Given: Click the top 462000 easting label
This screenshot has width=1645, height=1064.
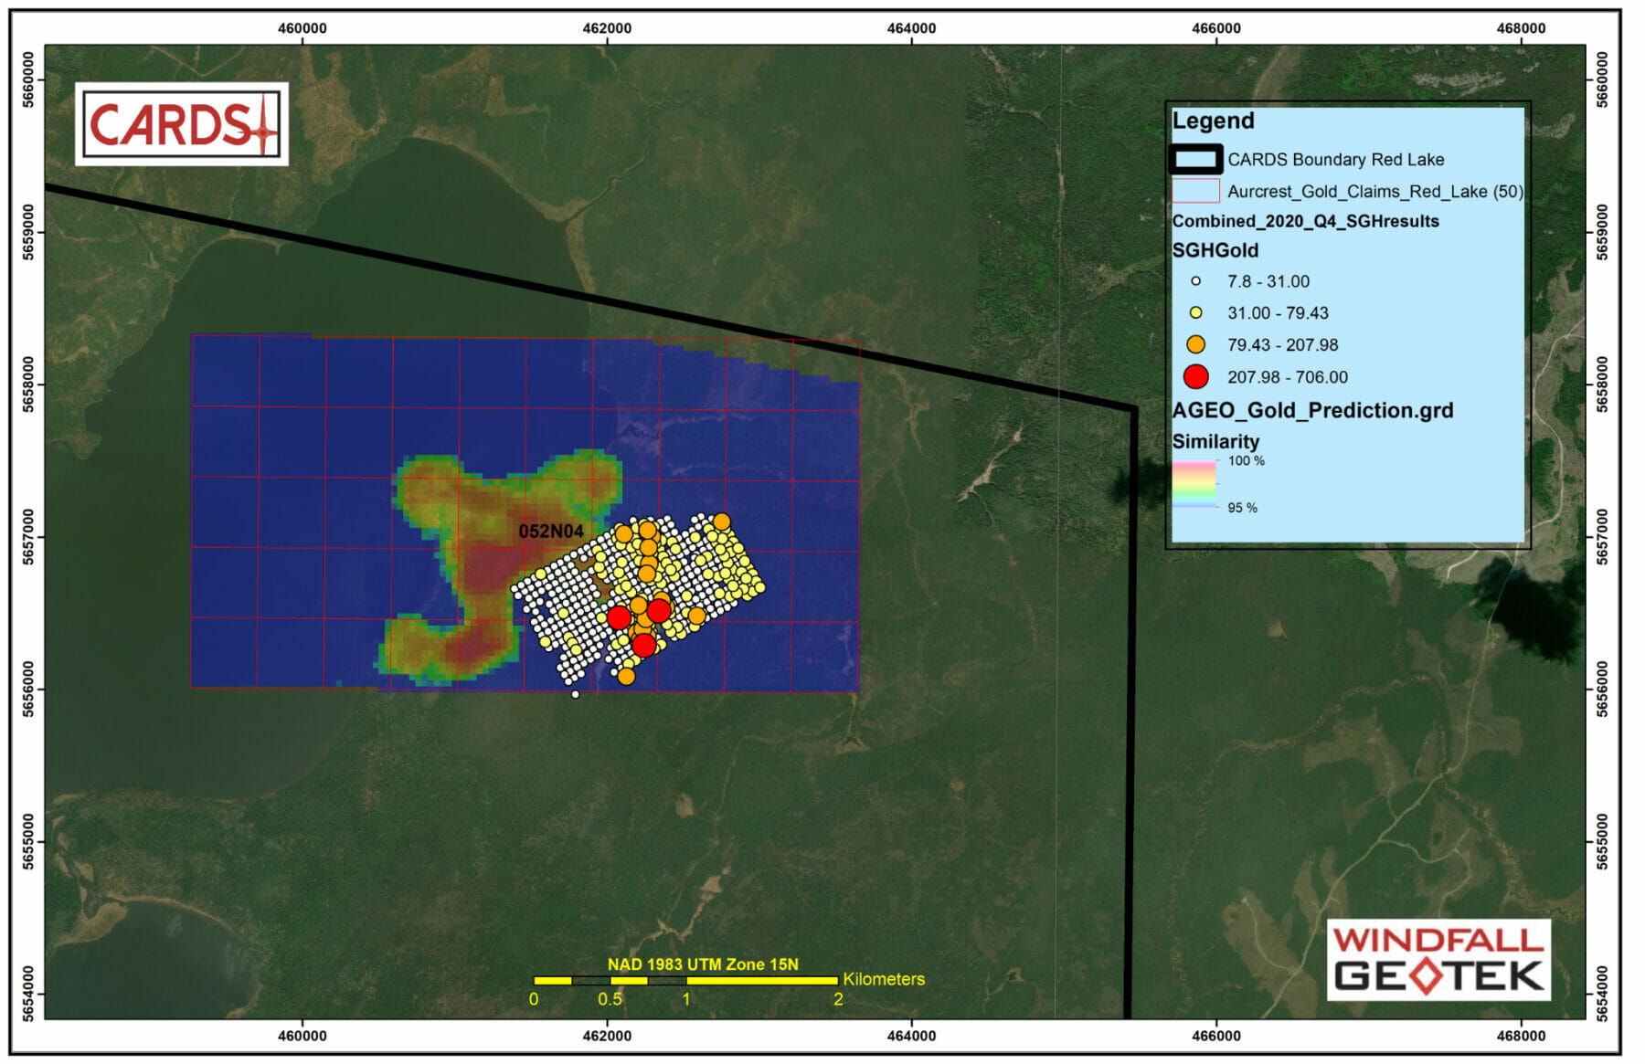Looking at the screenshot, I should (x=607, y=28).
